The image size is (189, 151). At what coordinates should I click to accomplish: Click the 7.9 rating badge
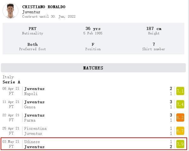(180, 144)
